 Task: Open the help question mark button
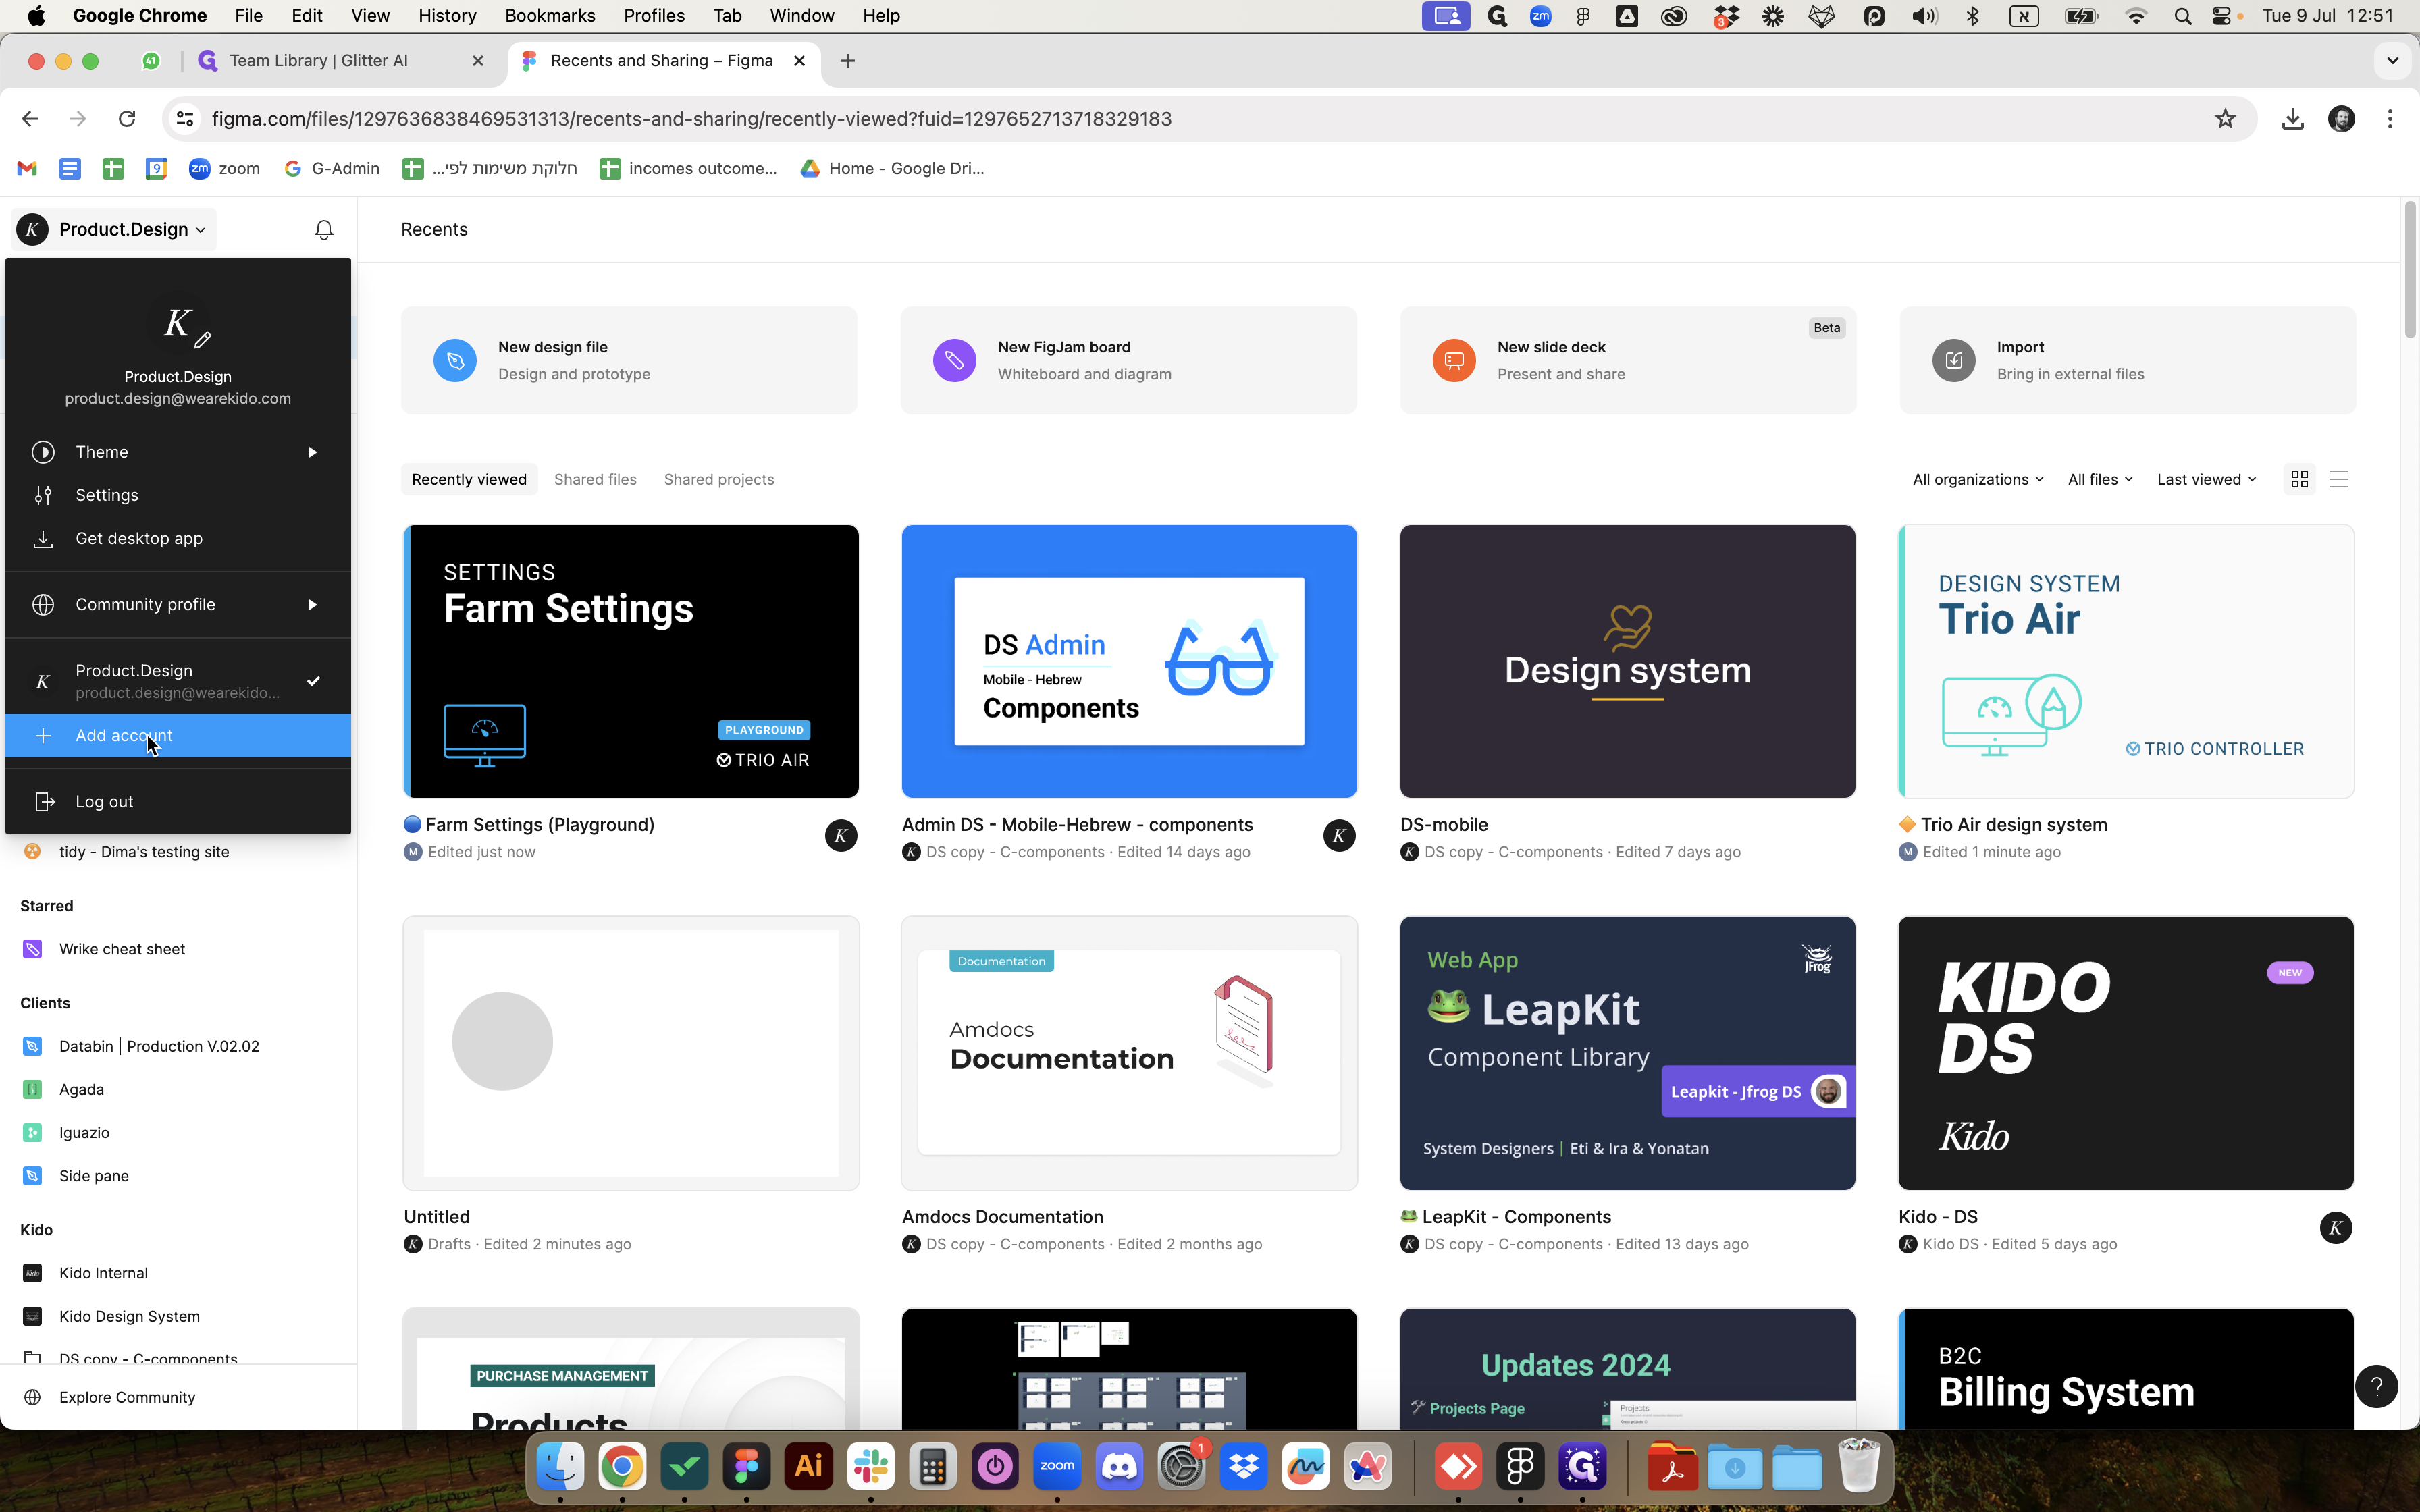[x=2376, y=1386]
